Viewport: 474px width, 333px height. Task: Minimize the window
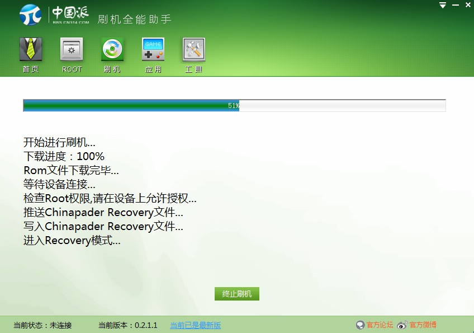coord(456,5)
